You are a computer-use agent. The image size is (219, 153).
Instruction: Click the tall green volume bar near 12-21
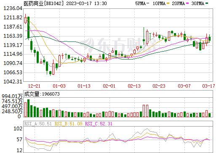pos(28,108)
